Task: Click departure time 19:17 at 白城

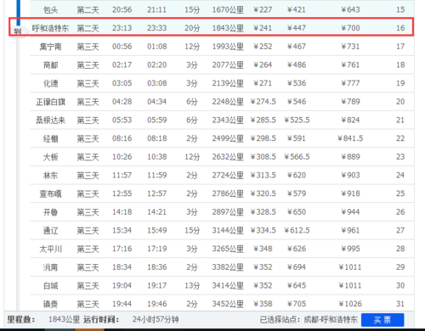Action: pyautogui.click(x=156, y=286)
